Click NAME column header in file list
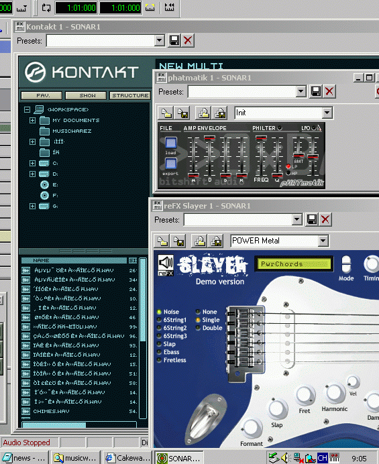Viewport: 379px width, 464px height. [x=74, y=260]
